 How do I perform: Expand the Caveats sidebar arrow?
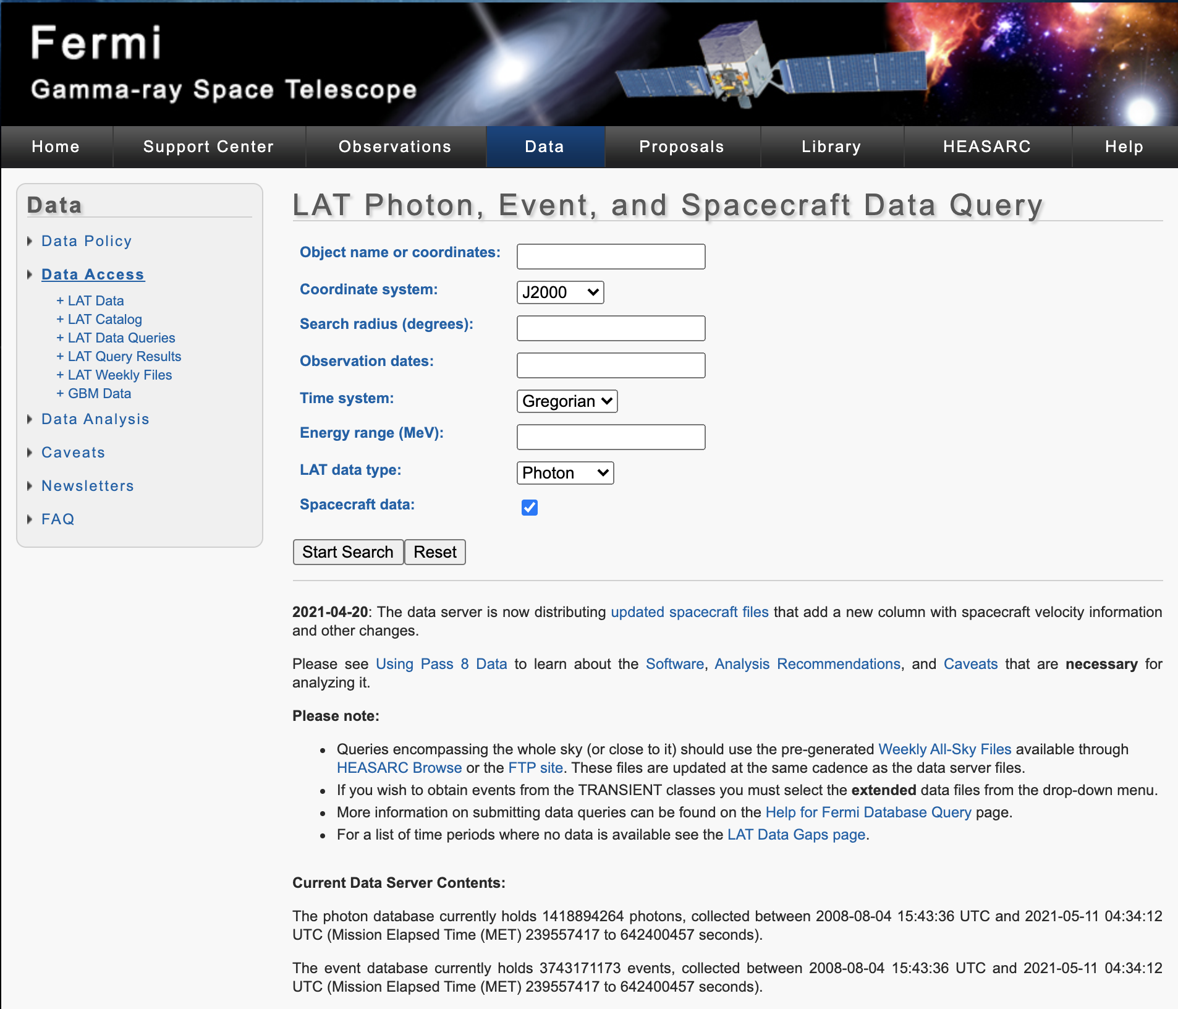point(29,453)
